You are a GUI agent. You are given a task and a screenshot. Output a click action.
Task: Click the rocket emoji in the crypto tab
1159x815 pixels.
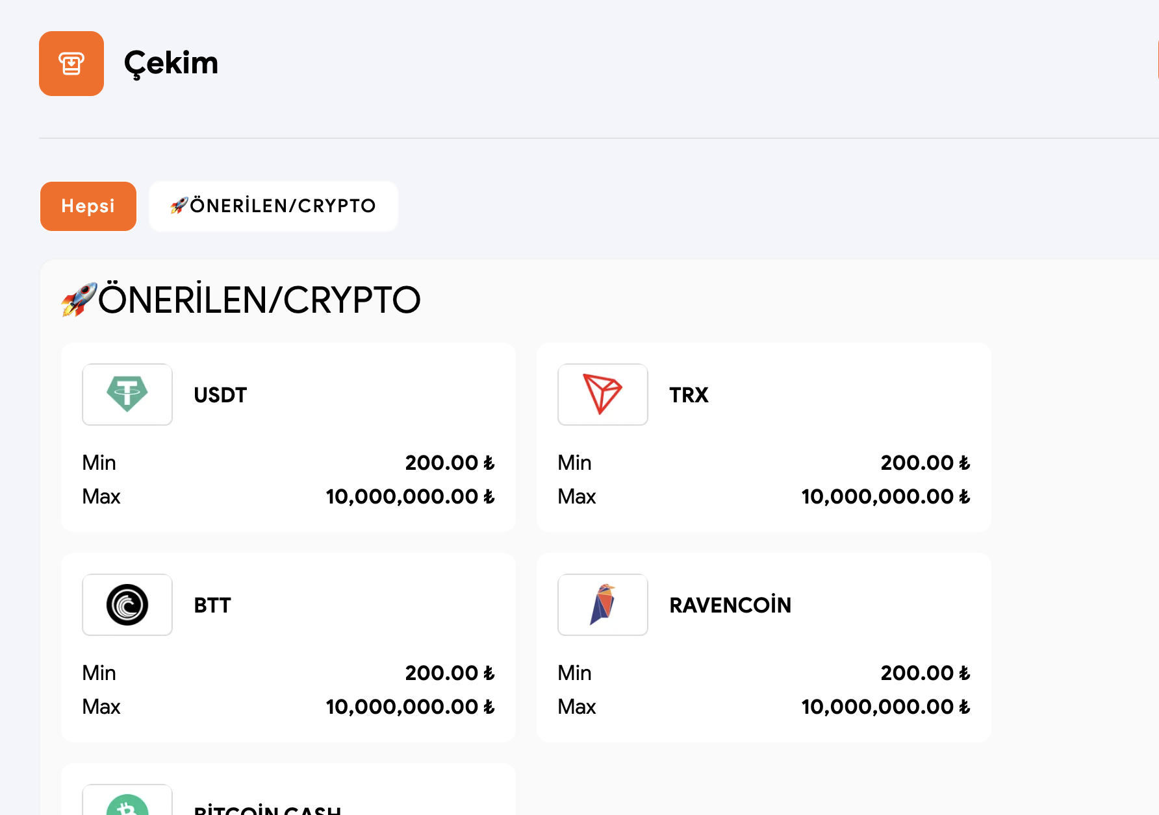(x=179, y=206)
